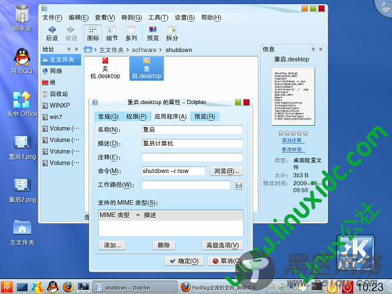Click the 命令(M) command field

pos(173,171)
